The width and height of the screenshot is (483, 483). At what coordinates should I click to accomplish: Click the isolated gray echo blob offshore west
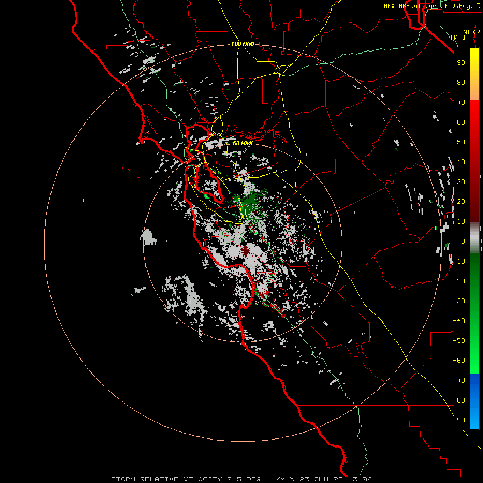(x=149, y=237)
